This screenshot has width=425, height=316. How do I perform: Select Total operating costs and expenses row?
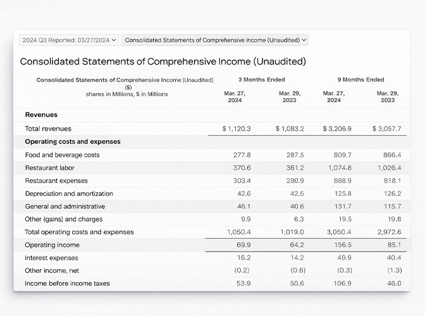pos(79,232)
